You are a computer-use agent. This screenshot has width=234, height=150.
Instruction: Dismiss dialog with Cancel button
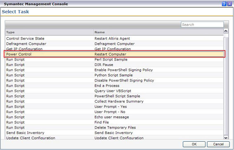[218, 144]
